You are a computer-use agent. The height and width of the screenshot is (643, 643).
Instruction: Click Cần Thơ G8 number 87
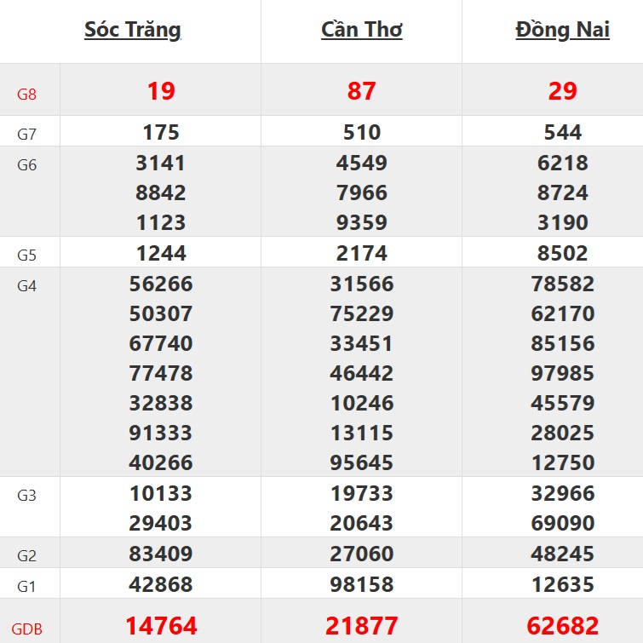(362, 91)
